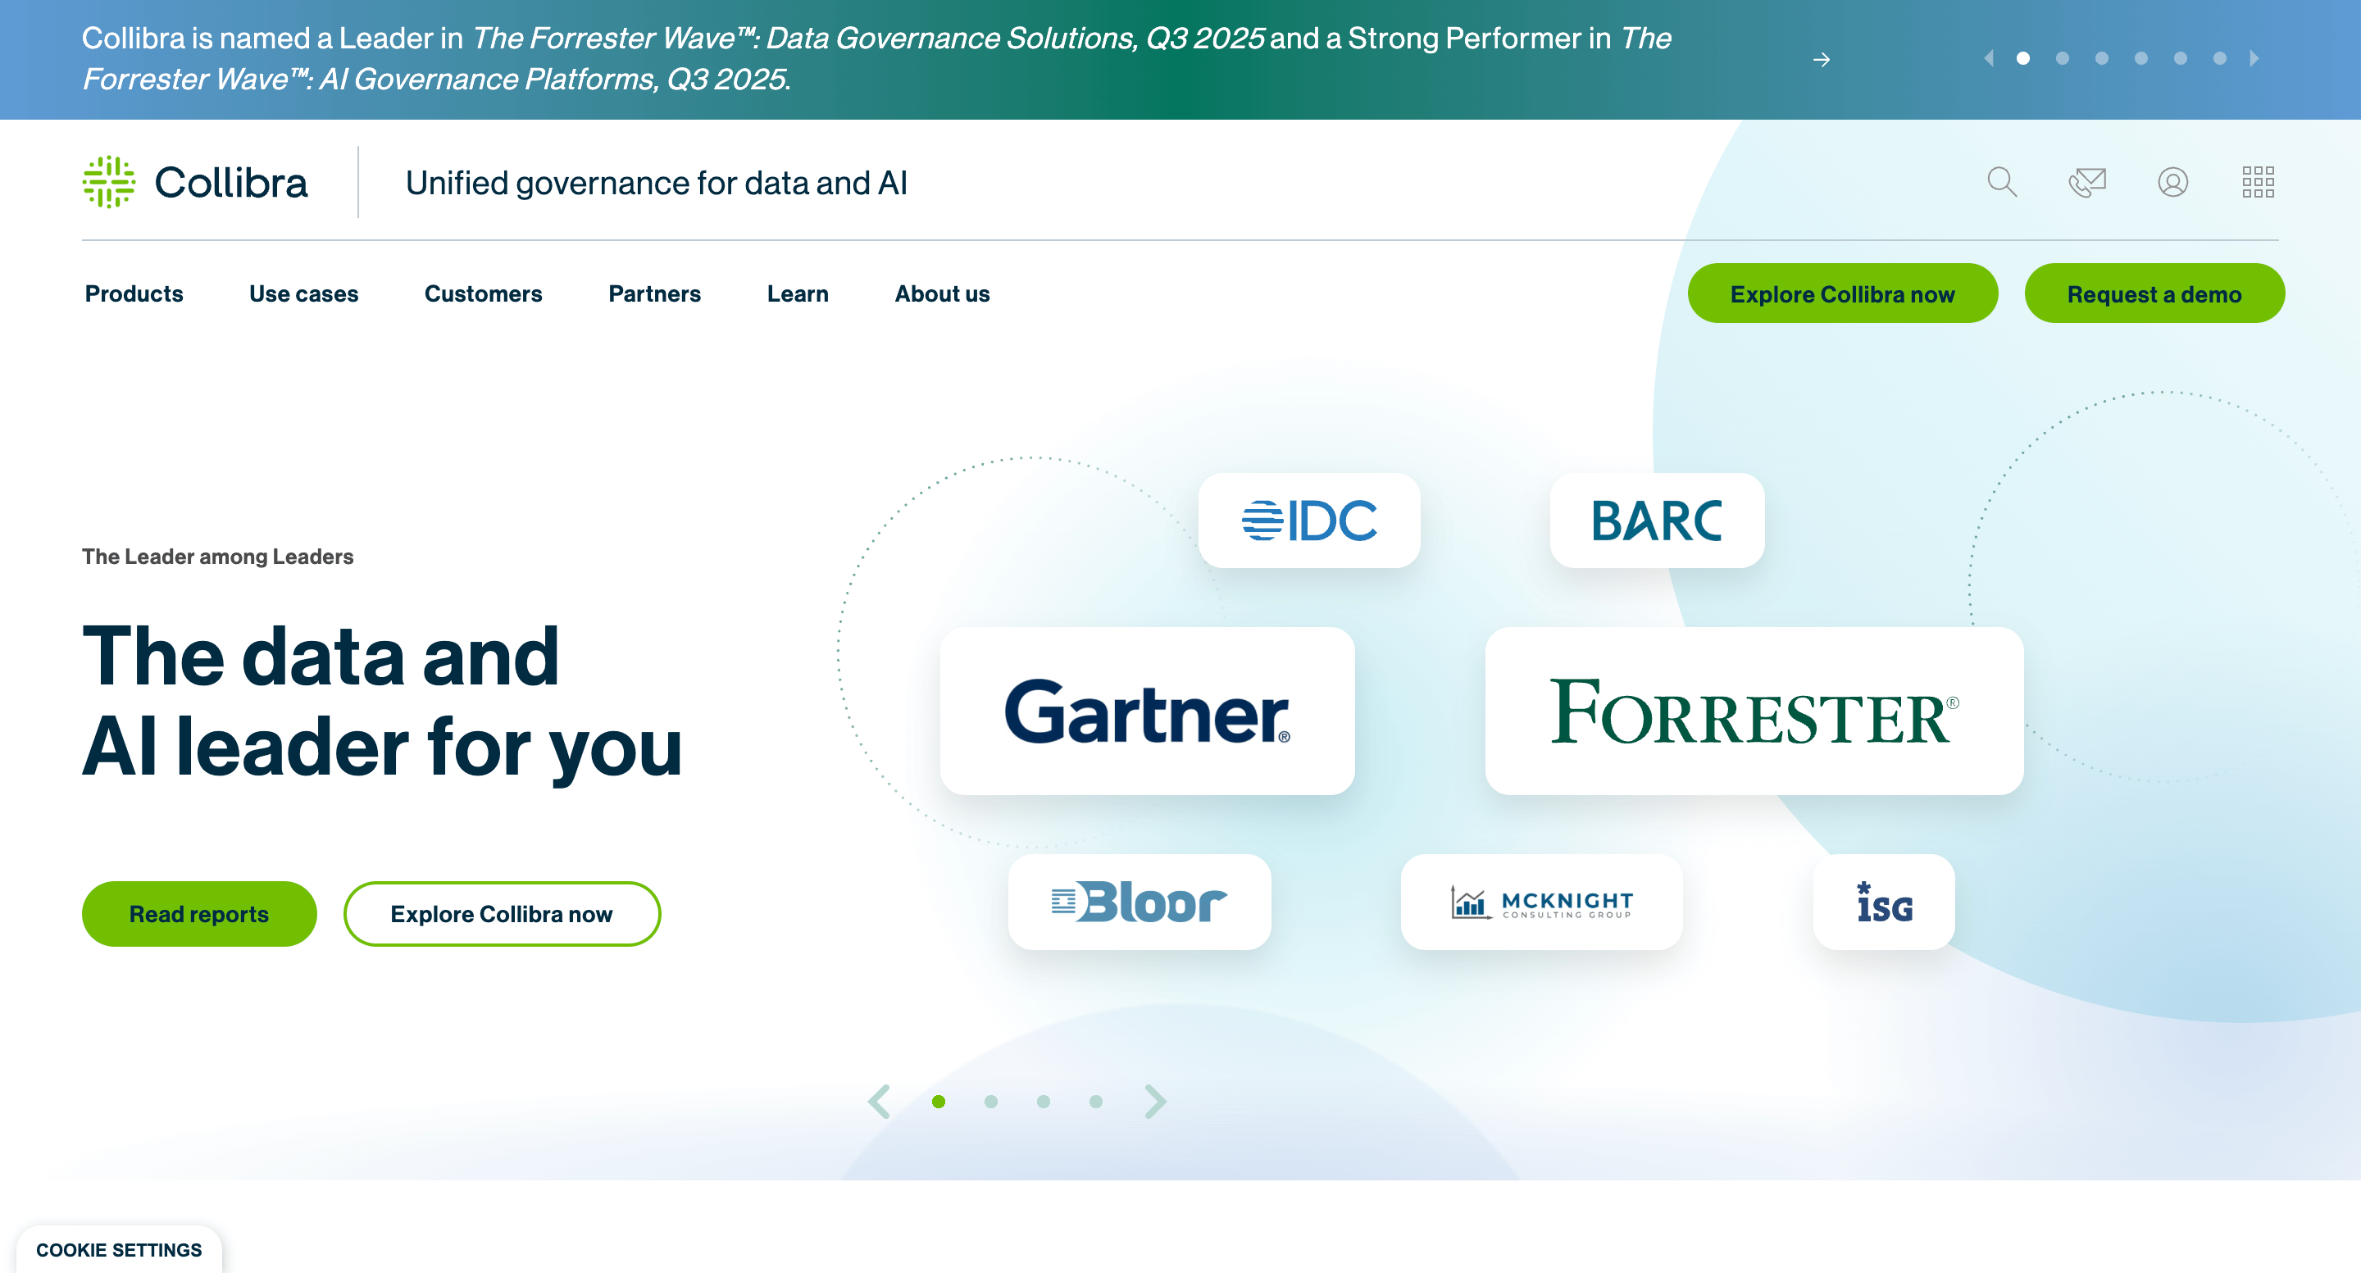The image size is (2361, 1273).
Task: Open the search icon
Action: pos(2003,182)
